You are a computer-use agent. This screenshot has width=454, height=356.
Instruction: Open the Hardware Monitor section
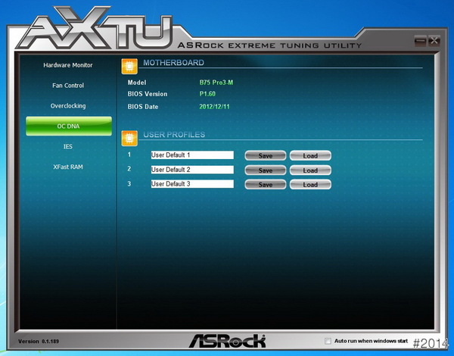click(68, 65)
